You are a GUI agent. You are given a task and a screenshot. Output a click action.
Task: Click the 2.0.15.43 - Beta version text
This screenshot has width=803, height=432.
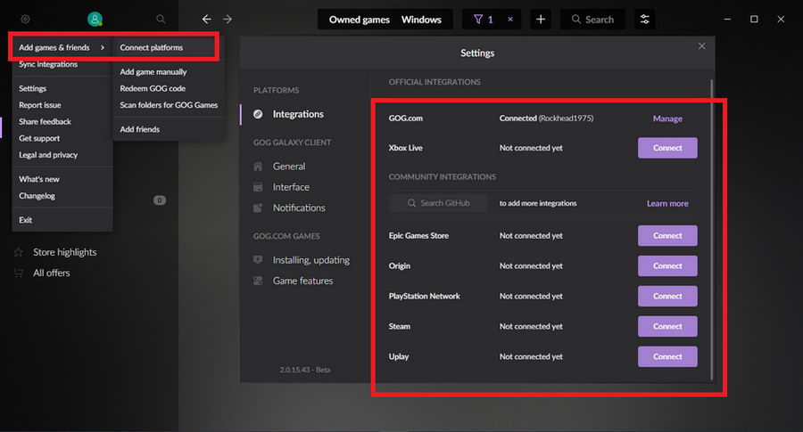click(305, 370)
